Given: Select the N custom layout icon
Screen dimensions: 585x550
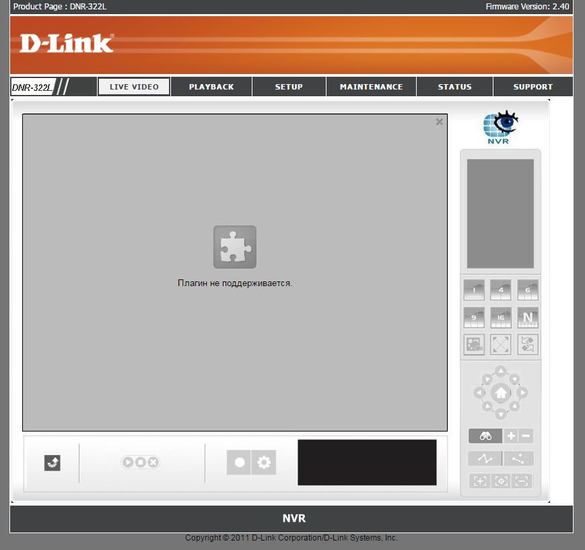Looking at the screenshot, I should pos(528,318).
